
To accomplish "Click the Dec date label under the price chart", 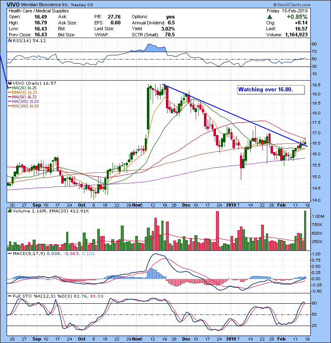I will (x=186, y=205).
